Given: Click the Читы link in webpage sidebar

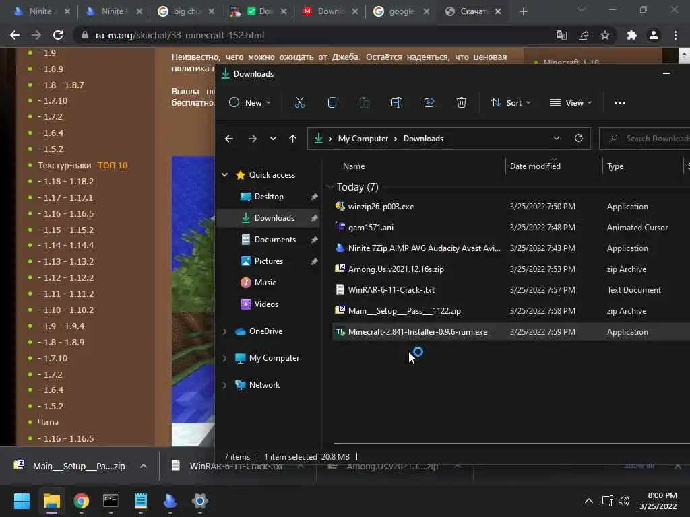Looking at the screenshot, I should pyautogui.click(x=48, y=423).
